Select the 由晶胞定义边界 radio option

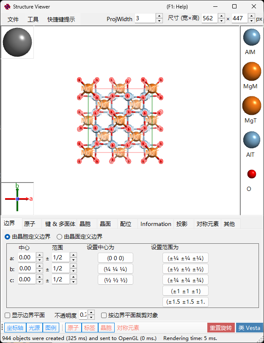coord(27,237)
